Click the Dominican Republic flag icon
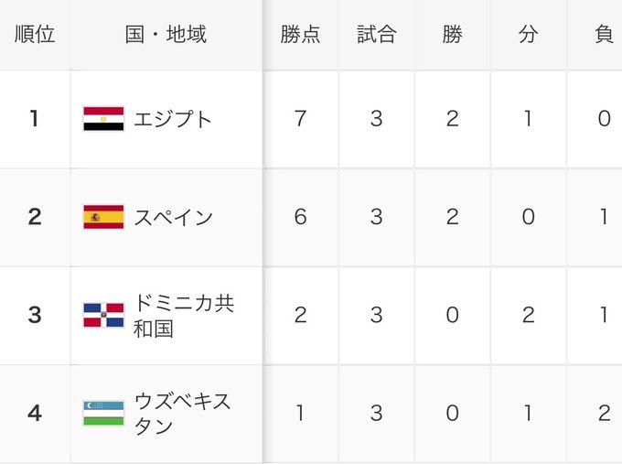Screen dimensions: 622x464 103,315
